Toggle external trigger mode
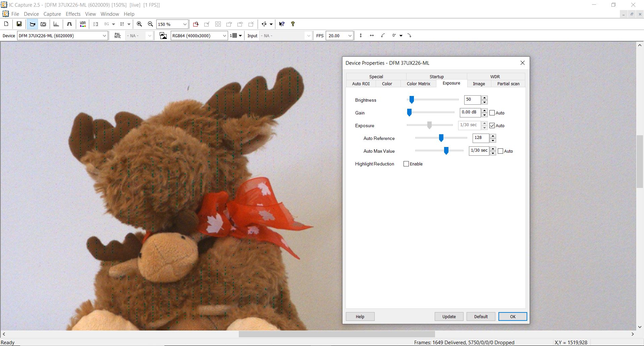Viewport: 644px width, 346px height. point(69,24)
